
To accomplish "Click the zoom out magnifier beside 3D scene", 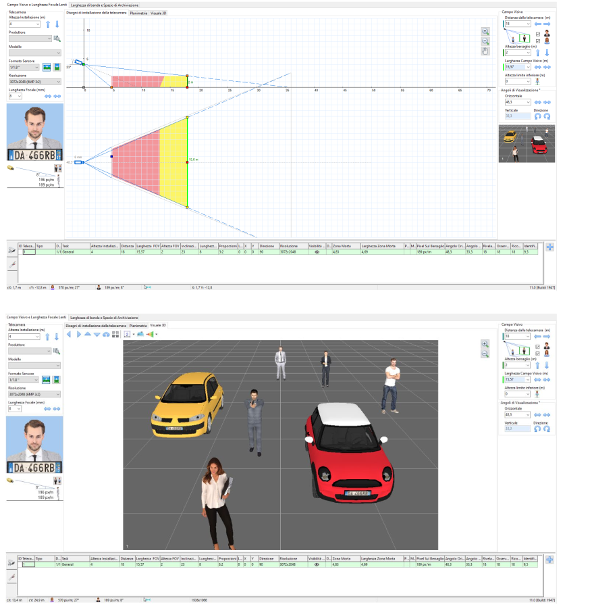I will pos(485,353).
